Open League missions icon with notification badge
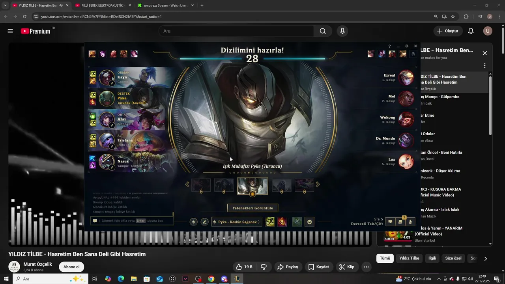 (400, 221)
